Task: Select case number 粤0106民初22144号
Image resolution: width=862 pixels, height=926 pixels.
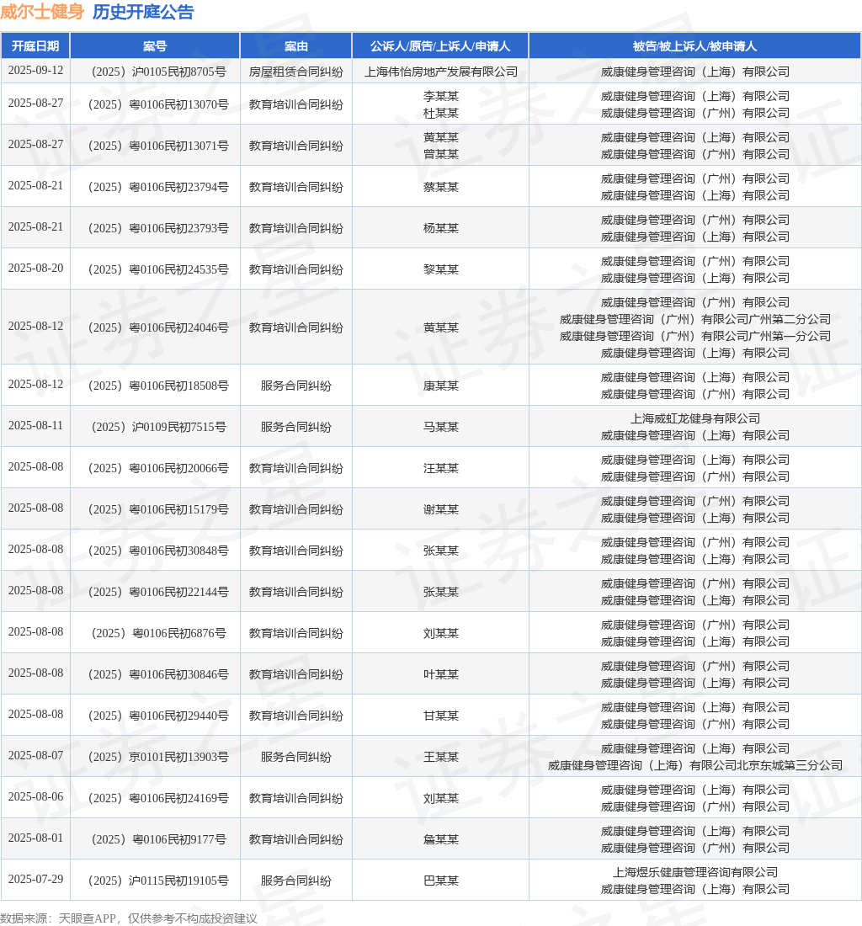Action: point(158,593)
